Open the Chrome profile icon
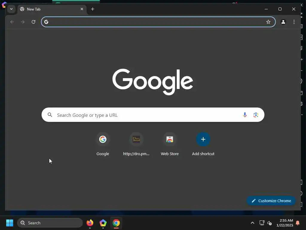306x230 pixels. click(283, 22)
